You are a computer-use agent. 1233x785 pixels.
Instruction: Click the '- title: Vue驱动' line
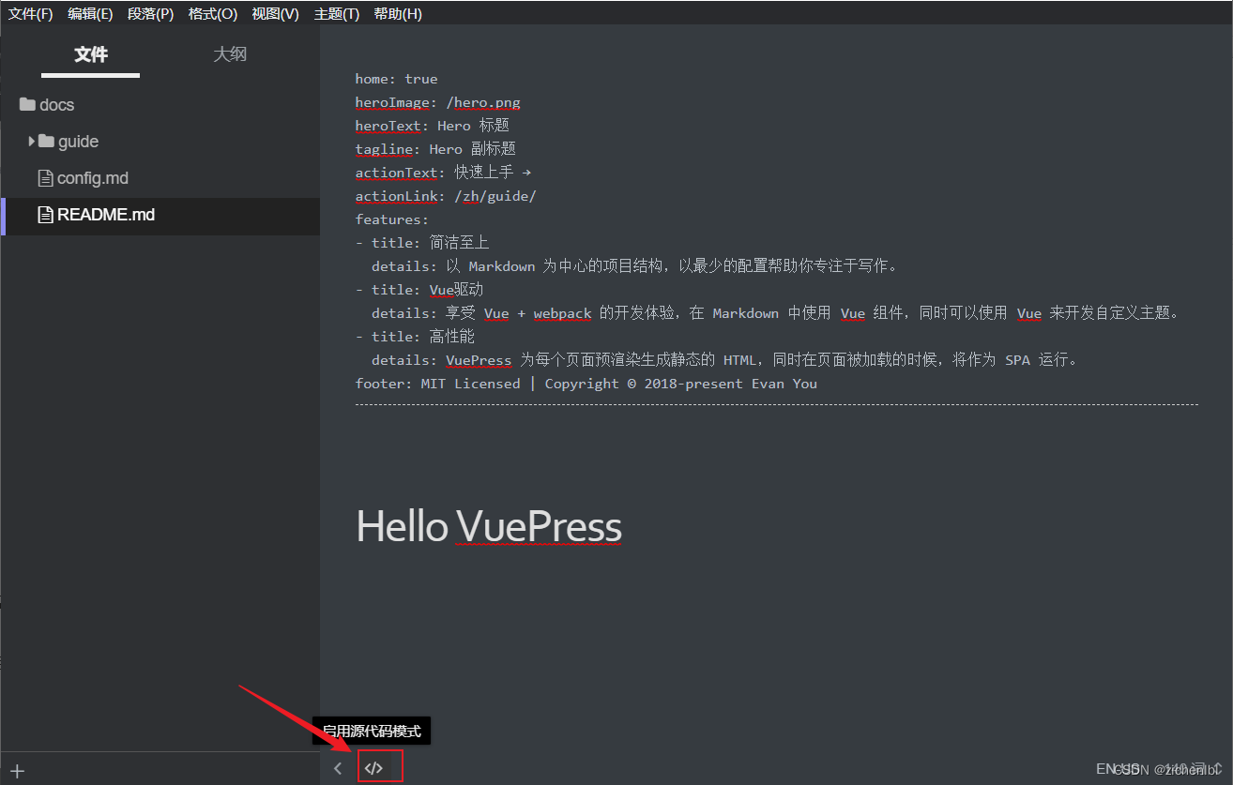pos(419,290)
